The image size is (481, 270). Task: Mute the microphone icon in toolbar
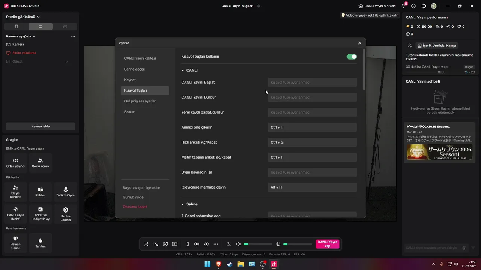tap(278, 244)
